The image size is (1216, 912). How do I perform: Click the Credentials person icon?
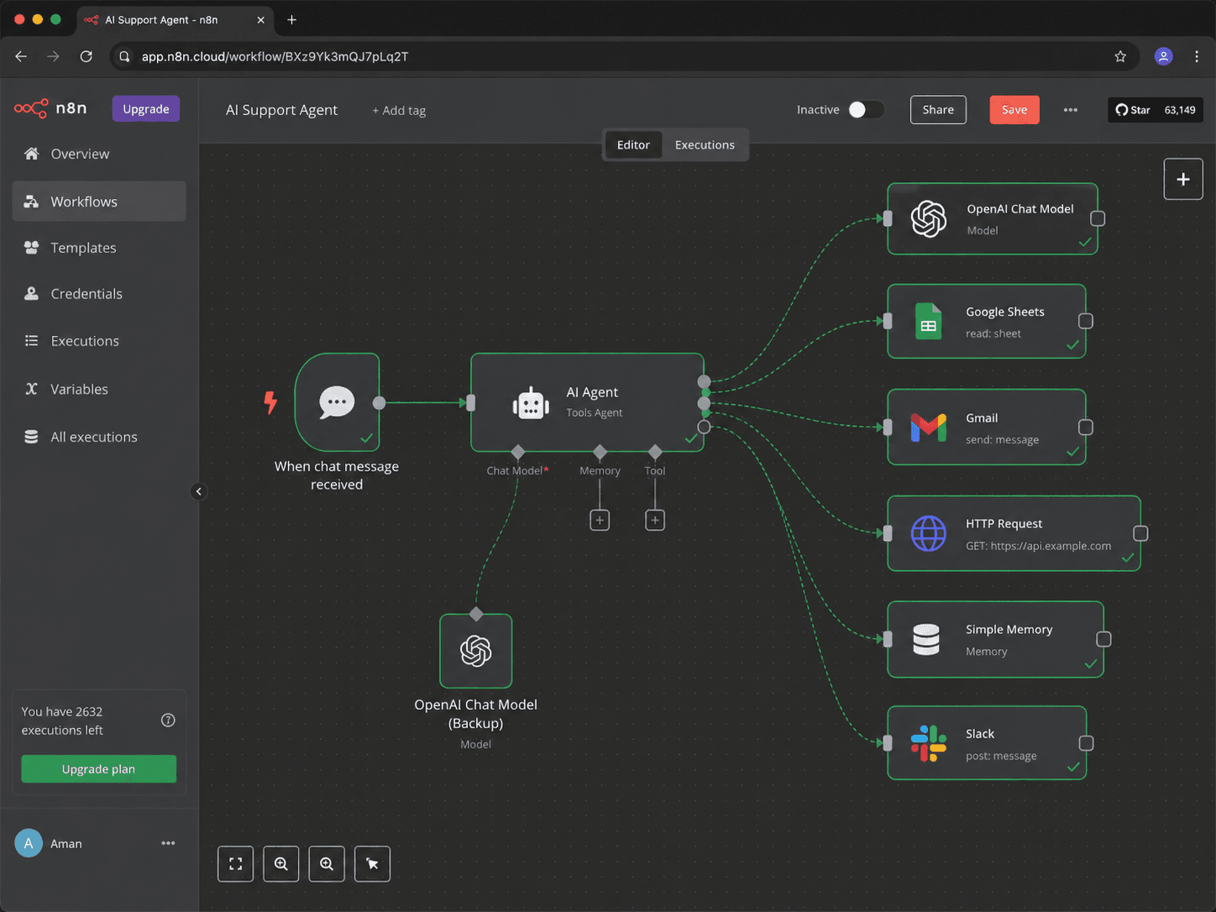click(32, 294)
